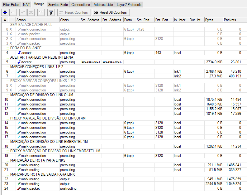Image resolution: width=247 pixels, height=195 pixels.
Task: Sort by Src. Address column header
Action: coord(91,20)
